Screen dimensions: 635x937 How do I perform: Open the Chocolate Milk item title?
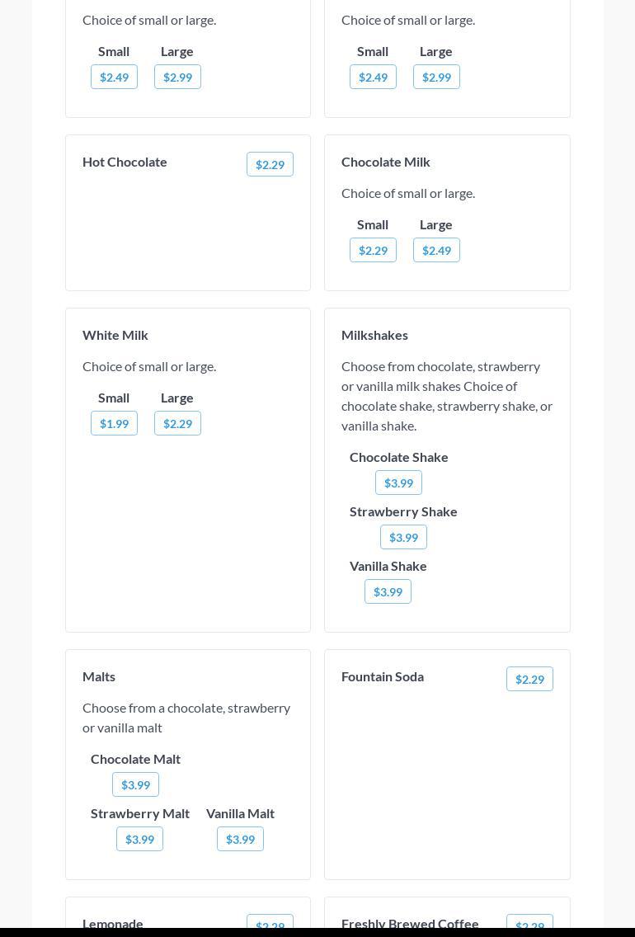pos(386,162)
